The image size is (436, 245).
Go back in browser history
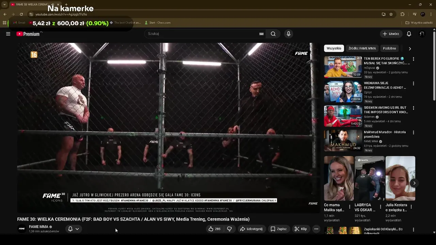(x=5, y=14)
